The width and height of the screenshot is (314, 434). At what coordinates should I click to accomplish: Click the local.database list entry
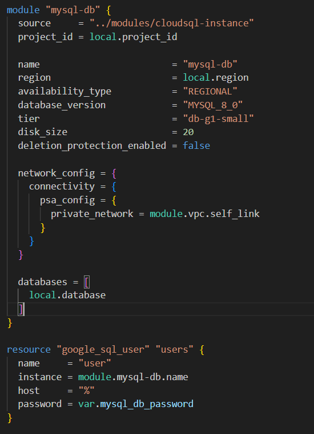[x=67, y=295]
